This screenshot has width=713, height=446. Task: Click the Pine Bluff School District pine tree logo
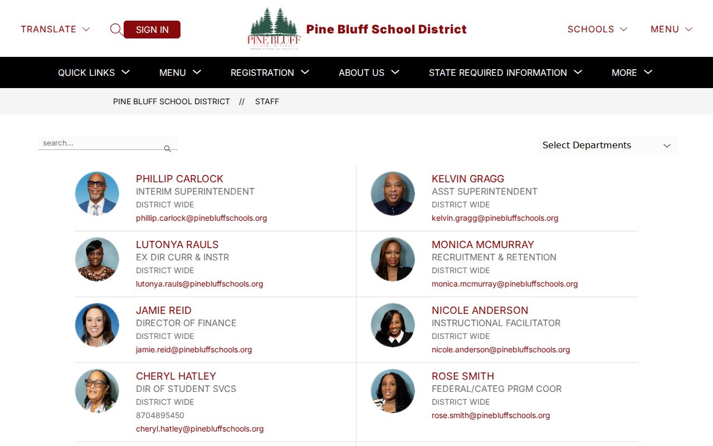pos(274,29)
